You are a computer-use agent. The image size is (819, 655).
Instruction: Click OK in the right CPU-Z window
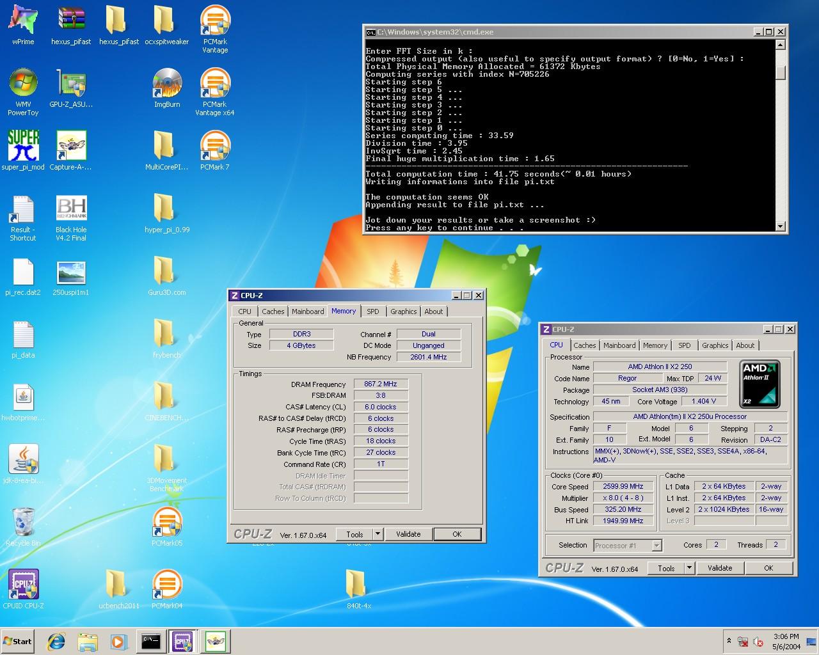point(768,568)
